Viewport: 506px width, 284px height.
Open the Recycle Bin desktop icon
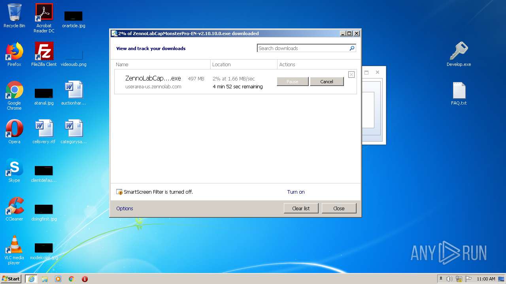(14, 16)
